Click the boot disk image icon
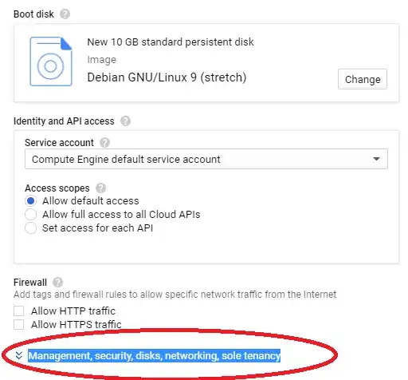 click(x=51, y=61)
